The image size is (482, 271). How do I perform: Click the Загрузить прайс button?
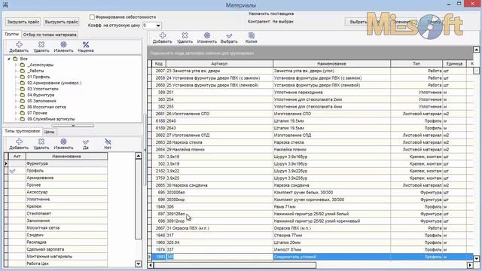point(23,22)
